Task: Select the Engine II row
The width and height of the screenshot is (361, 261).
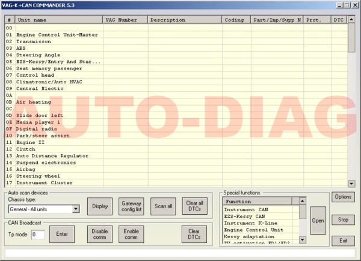Action: pyautogui.click(x=176, y=142)
